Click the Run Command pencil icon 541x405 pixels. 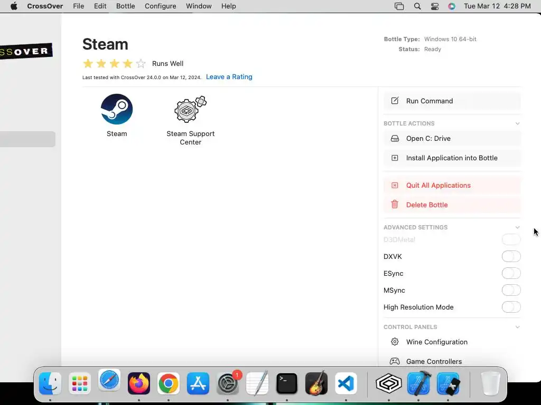[x=395, y=101]
